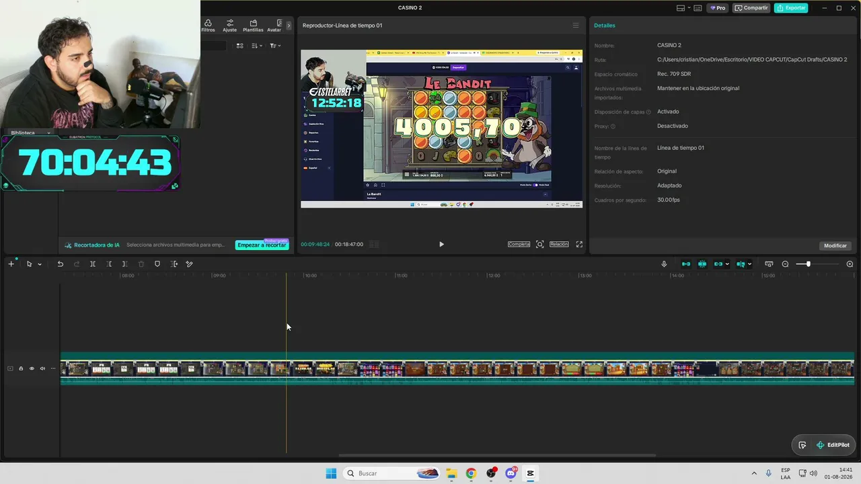Screen dimensions: 861x484
Task: Click the Modificar button in details
Action: point(835,245)
